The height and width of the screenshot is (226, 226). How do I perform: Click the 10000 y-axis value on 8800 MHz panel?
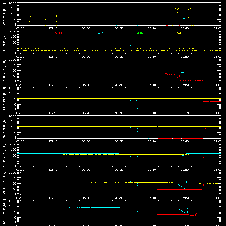click(x=12, y=173)
